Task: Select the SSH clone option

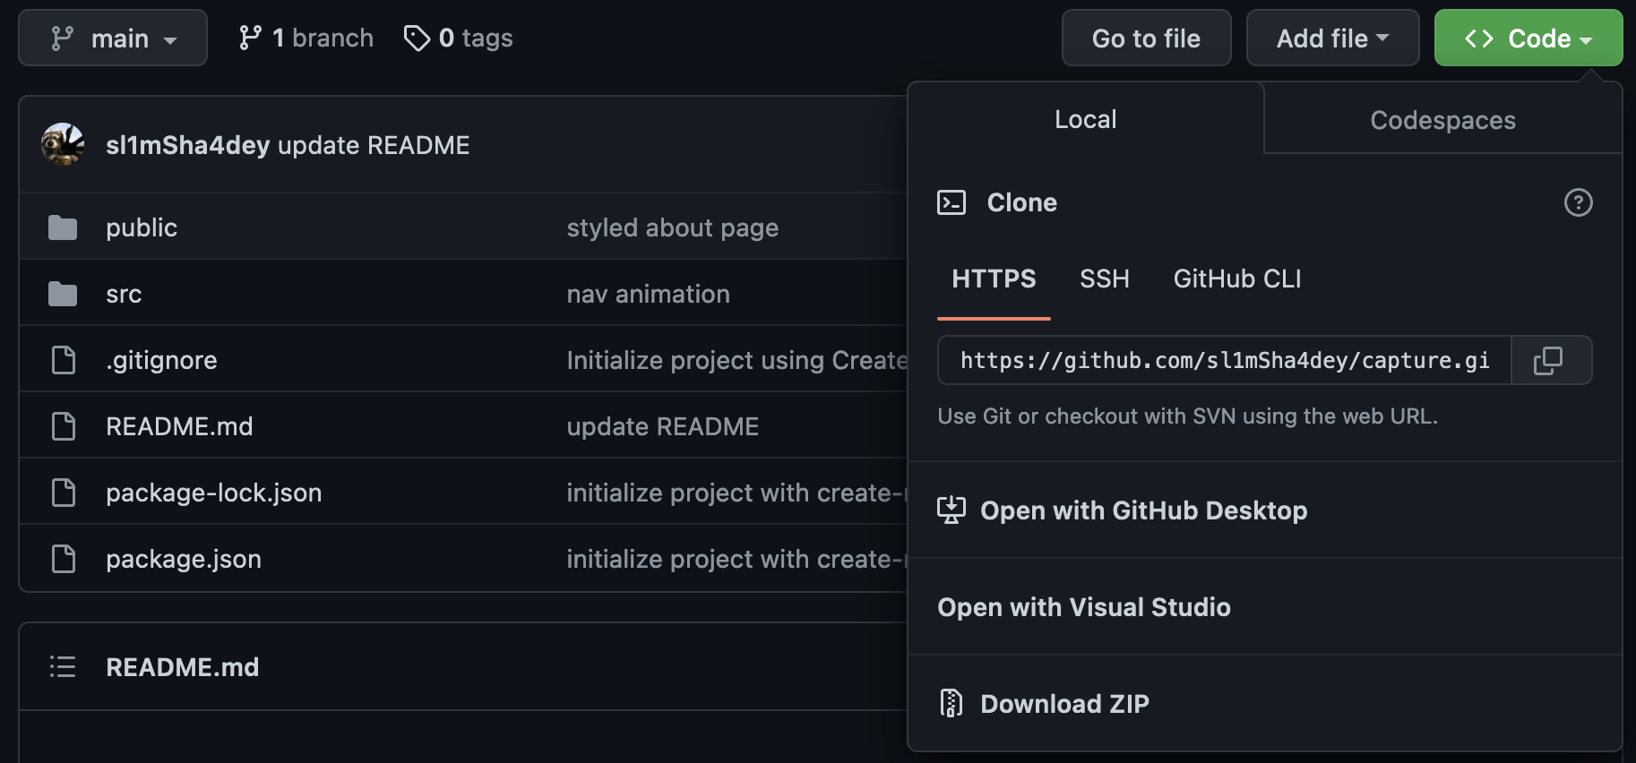Action: 1105,279
